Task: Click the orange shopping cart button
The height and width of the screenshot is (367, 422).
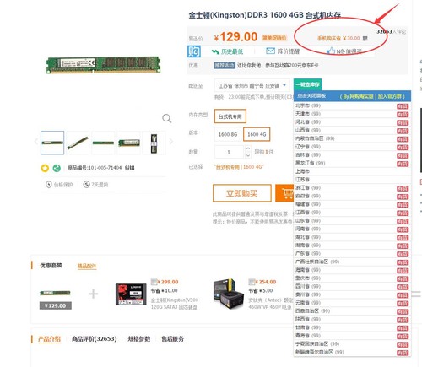Action: 284,193
